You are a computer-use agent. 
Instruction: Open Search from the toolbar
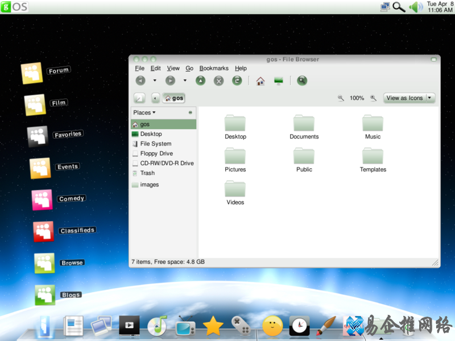(302, 81)
